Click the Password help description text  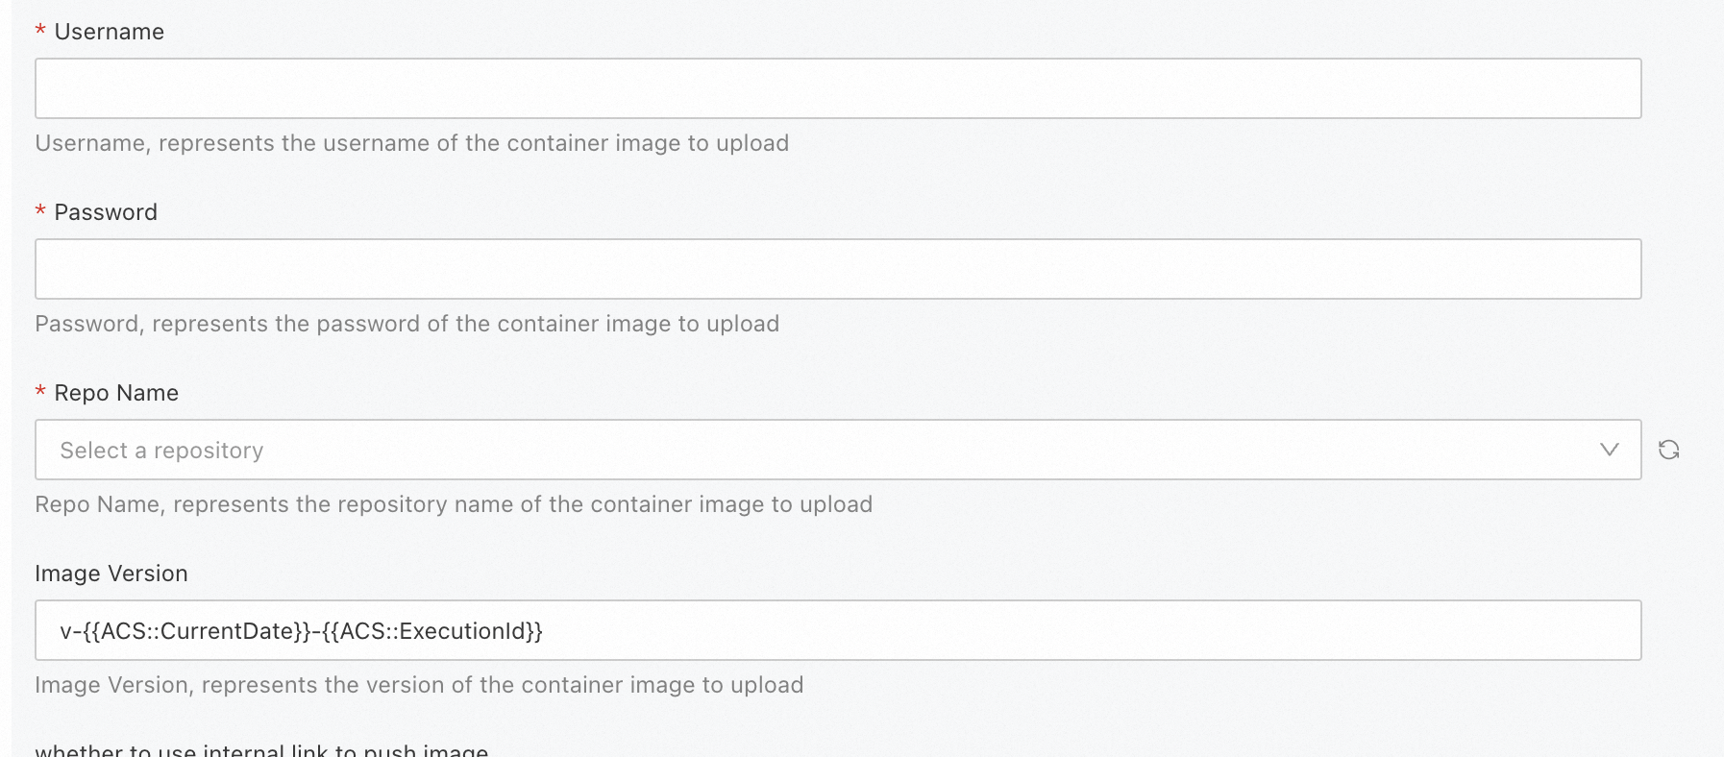406,324
